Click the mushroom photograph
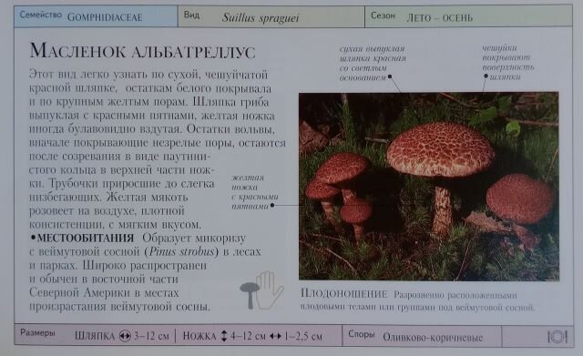This screenshot has height=356, width=583. pos(429,186)
